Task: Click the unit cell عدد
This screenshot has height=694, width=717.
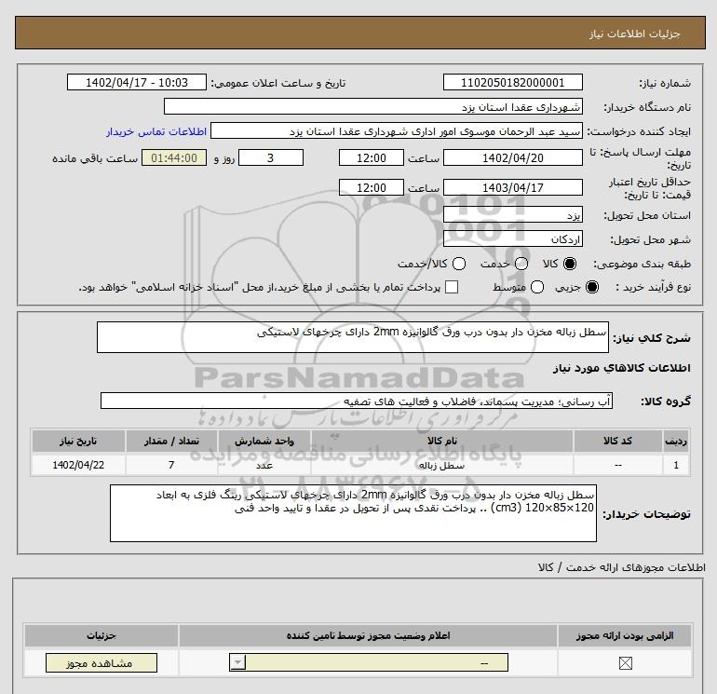Action: [264, 465]
